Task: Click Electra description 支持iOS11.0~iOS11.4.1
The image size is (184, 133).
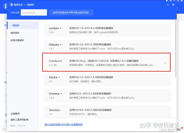Action: click(x=91, y=77)
